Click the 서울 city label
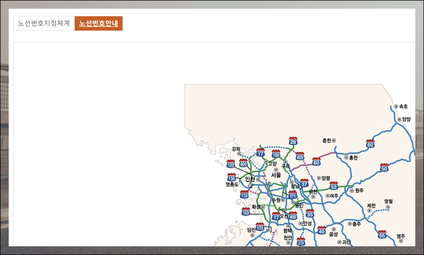The height and width of the screenshot is (255, 424). pyautogui.click(x=276, y=175)
